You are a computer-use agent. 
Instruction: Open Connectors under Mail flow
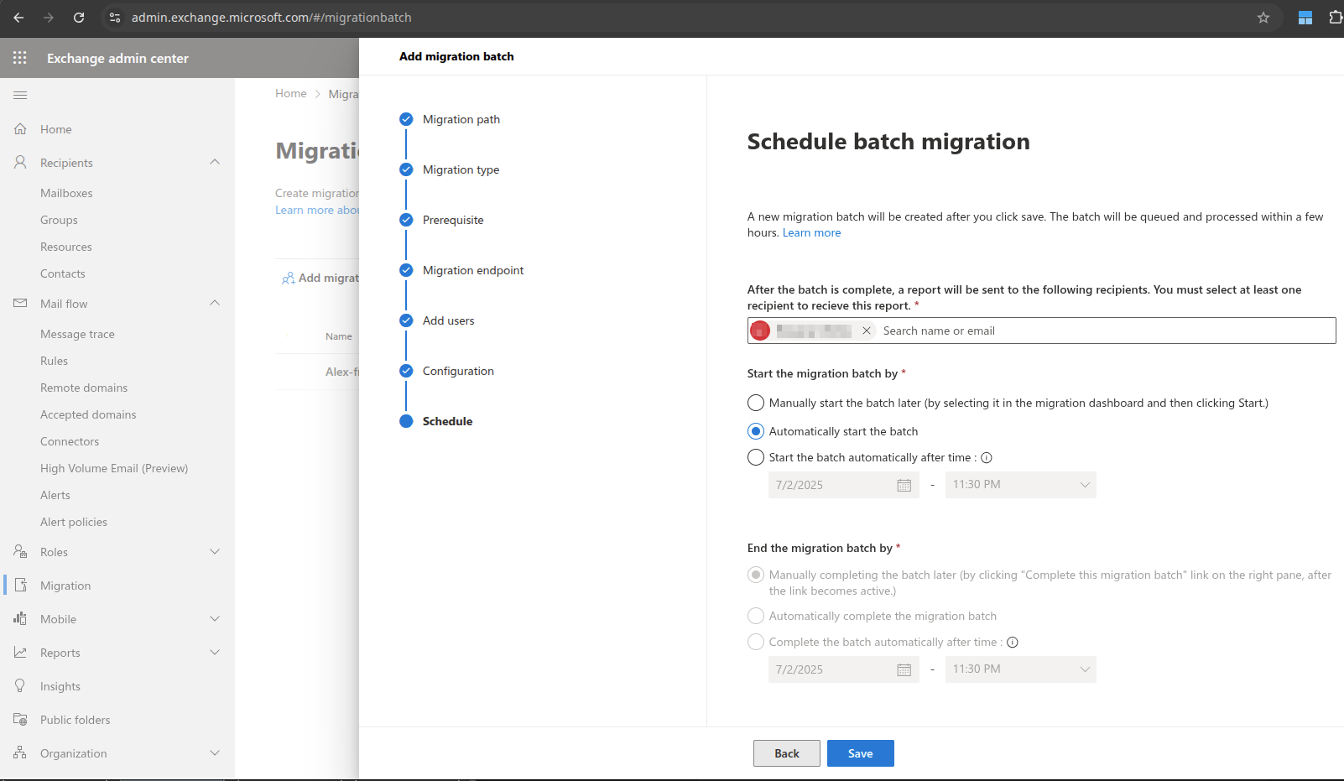(x=70, y=441)
